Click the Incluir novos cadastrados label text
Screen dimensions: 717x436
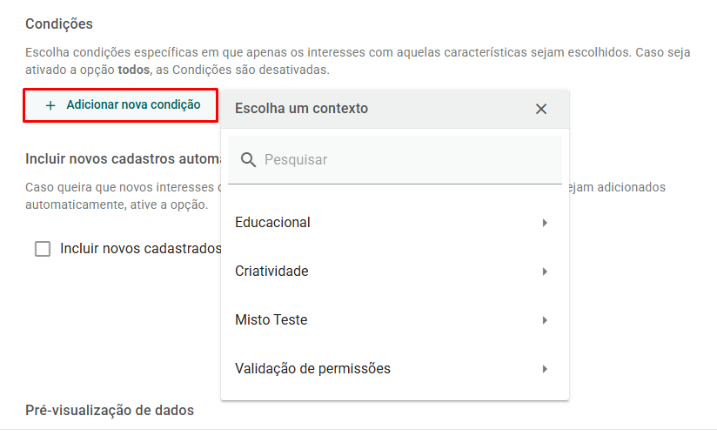pos(141,248)
